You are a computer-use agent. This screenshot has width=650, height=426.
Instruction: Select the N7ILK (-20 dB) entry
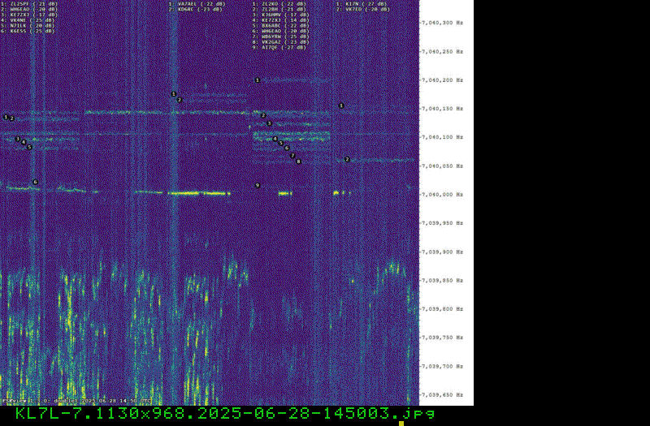click(x=28, y=26)
